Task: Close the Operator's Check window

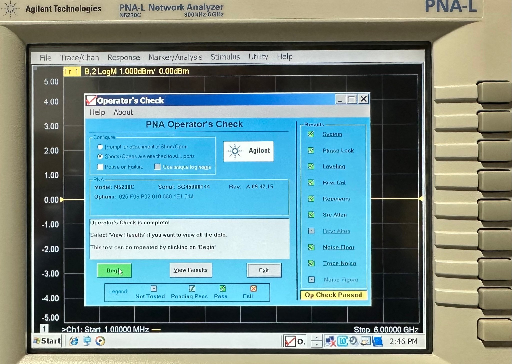Action: pos(364,99)
